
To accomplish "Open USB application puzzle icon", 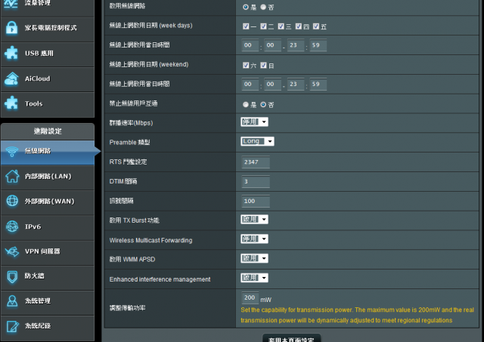I will [11, 53].
